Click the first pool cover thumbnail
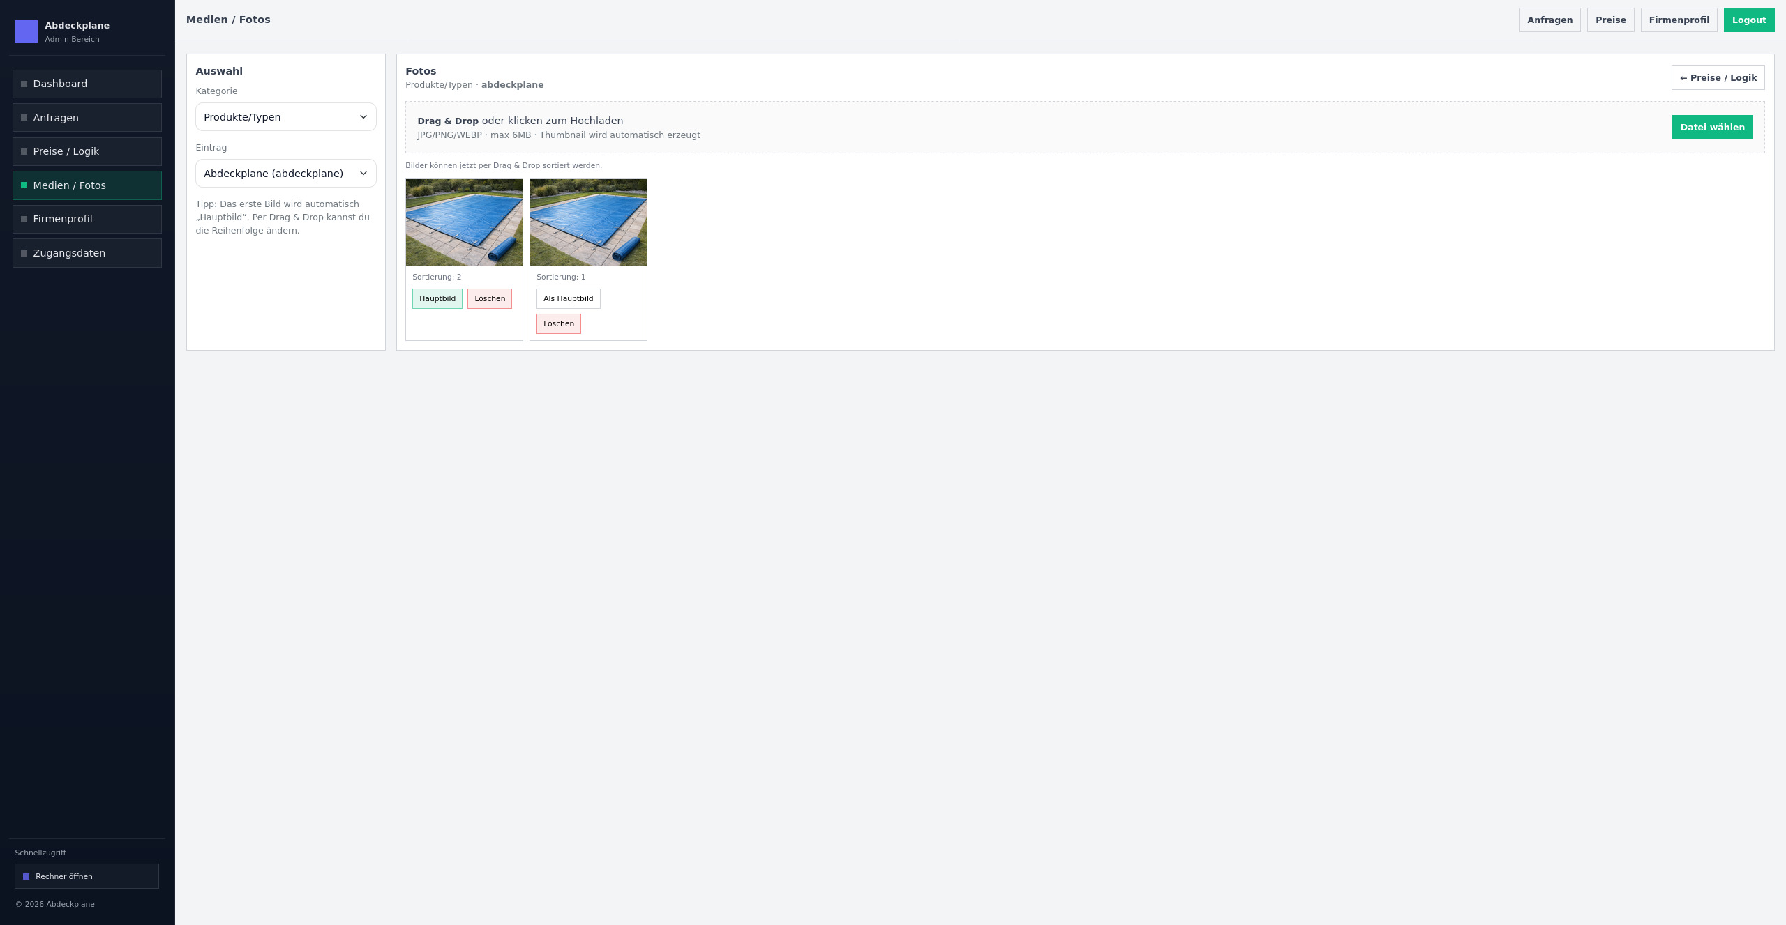1786x925 pixels. [464, 222]
